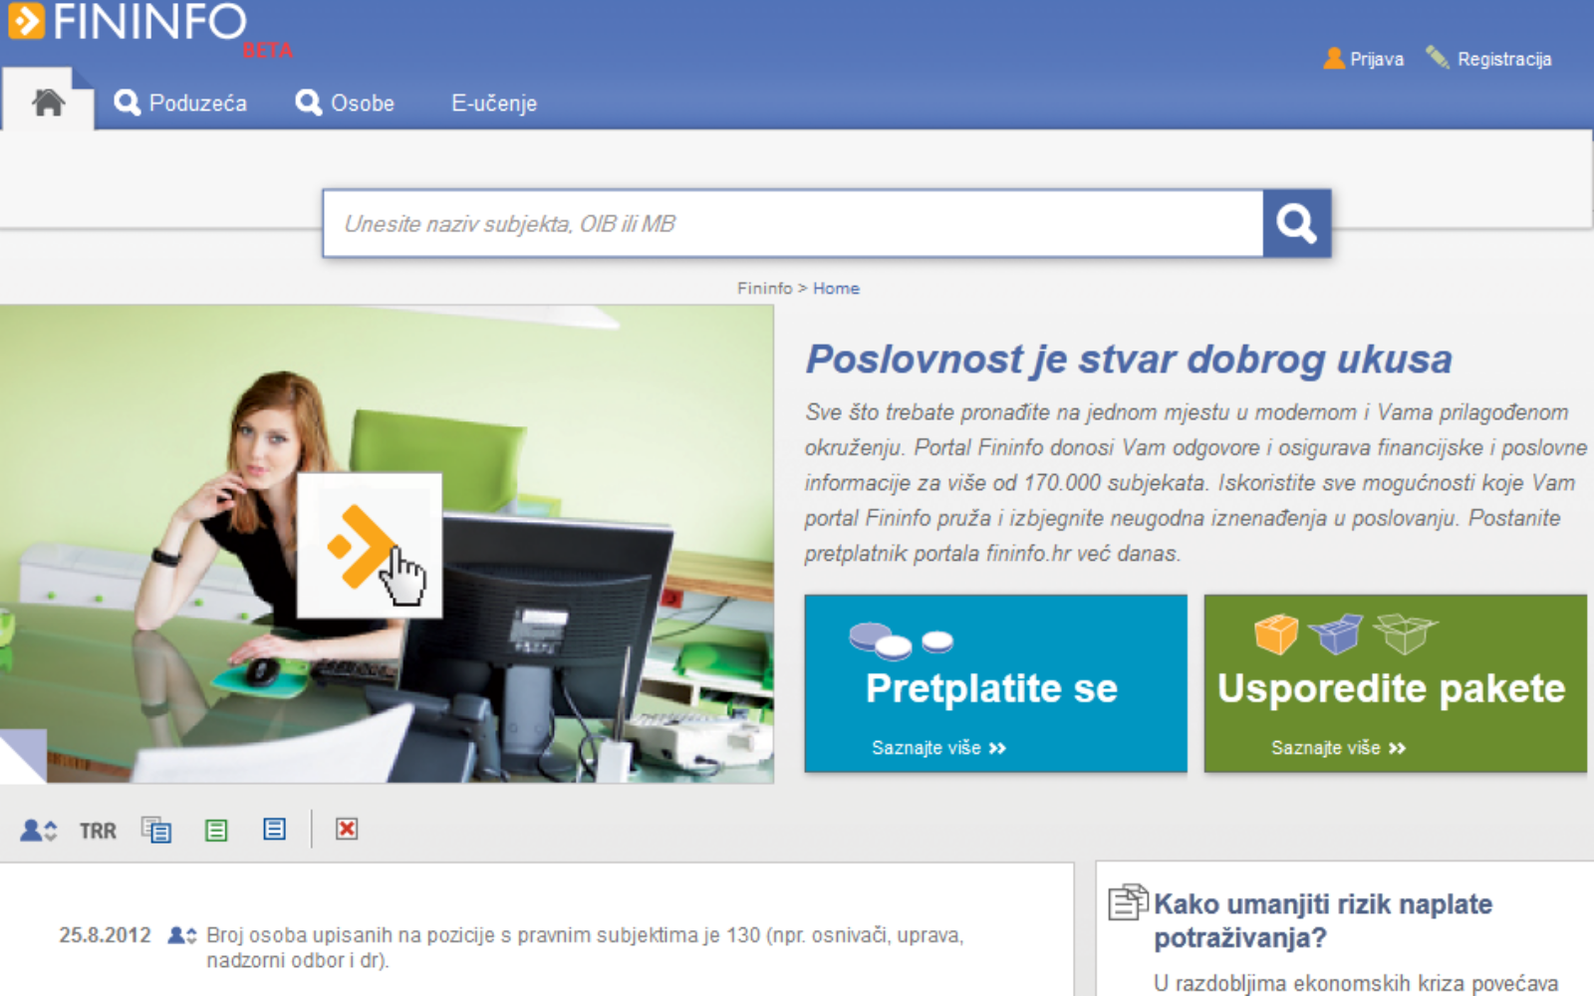This screenshot has width=1594, height=996.
Task: Click the Home breadcrumb link
Action: [x=836, y=288]
